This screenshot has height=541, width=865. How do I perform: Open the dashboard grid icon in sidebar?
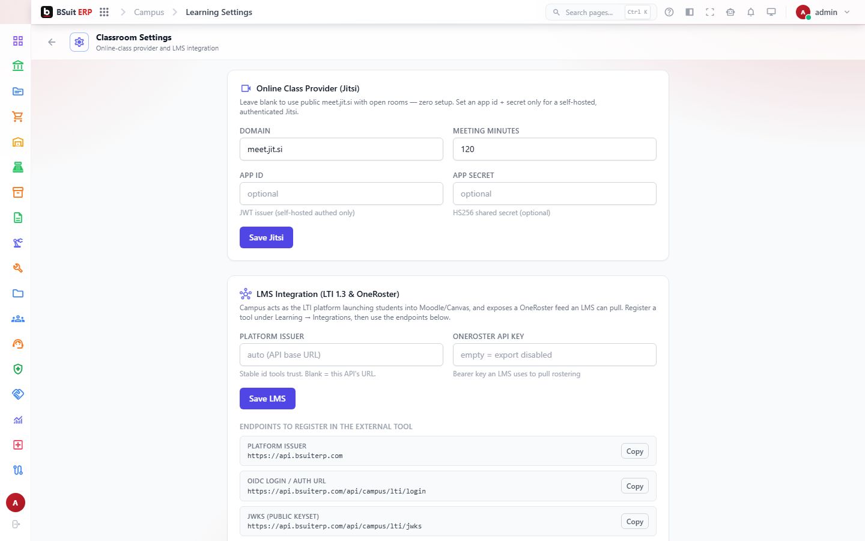pyautogui.click(x=18, y=41)
